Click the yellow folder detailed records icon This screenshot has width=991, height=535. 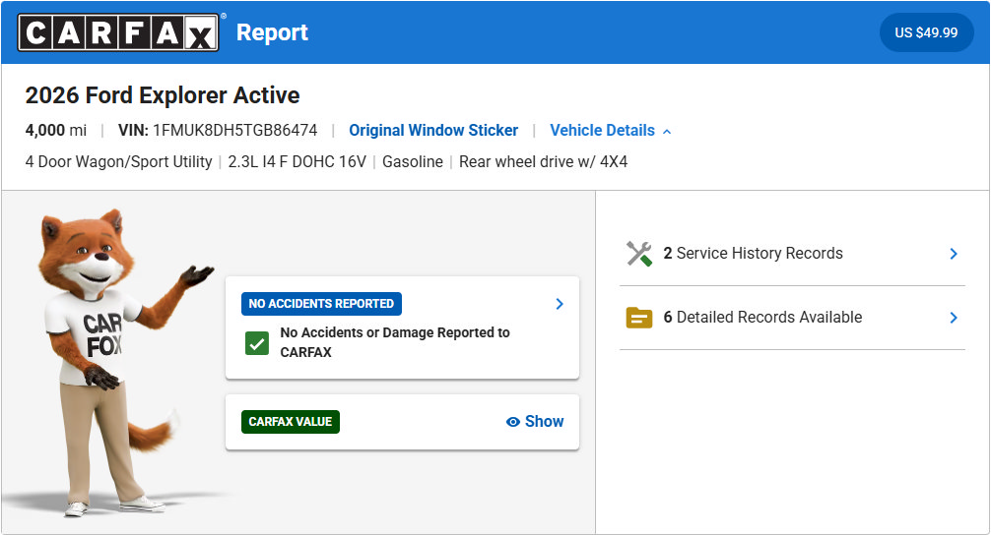tap(639, 318)
